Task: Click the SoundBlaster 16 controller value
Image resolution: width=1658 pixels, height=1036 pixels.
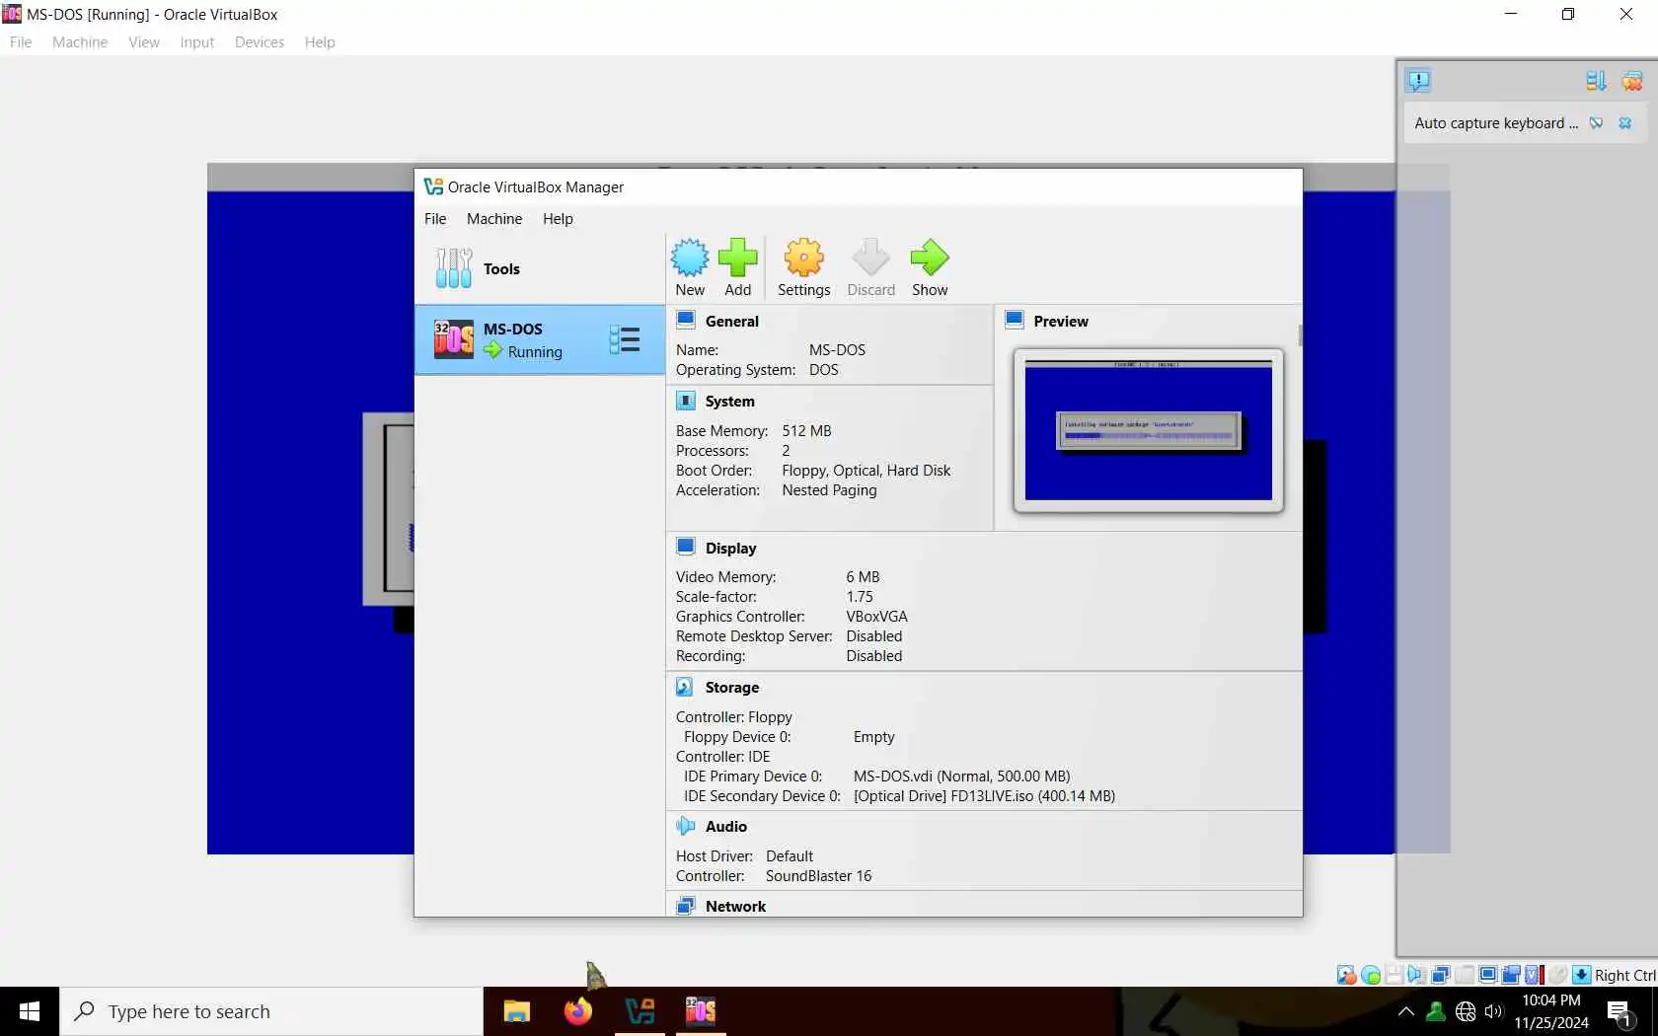Action: point(818,876)
